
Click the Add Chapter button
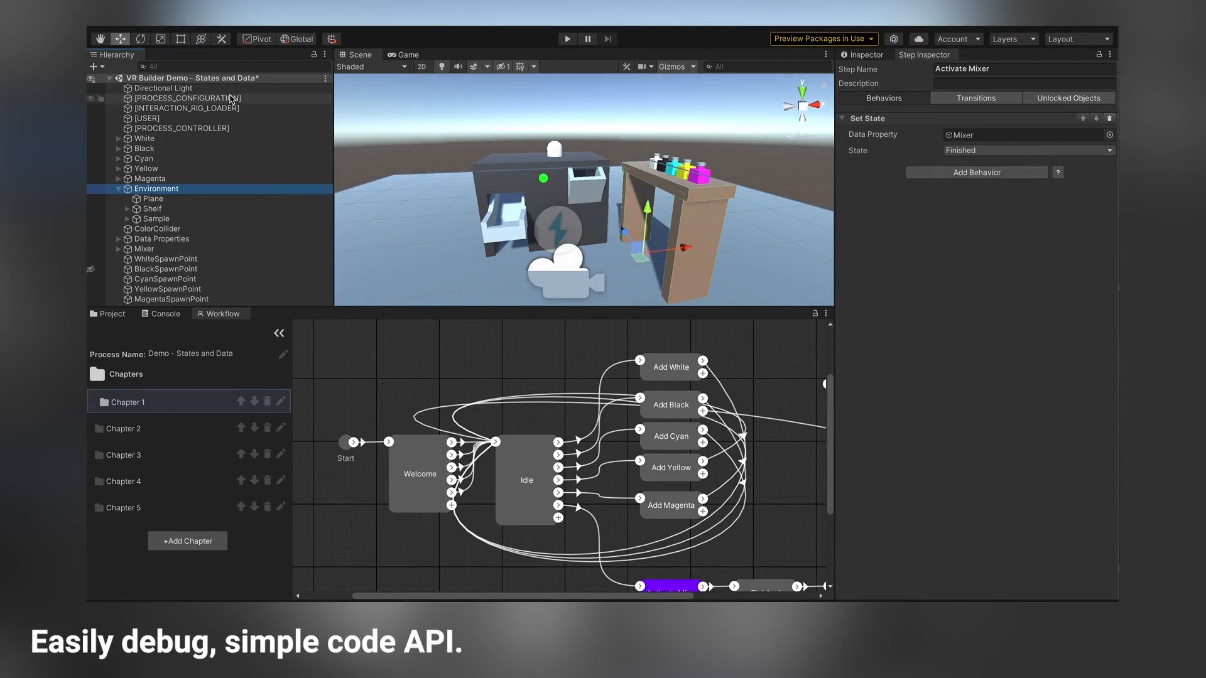pos(187,541)
